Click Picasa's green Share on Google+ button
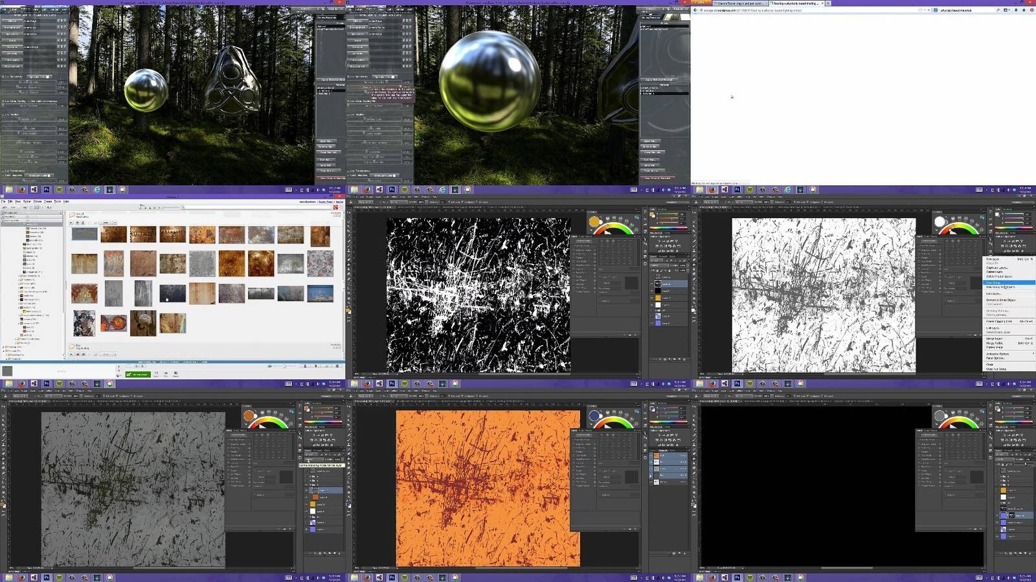 coord(138,375)
